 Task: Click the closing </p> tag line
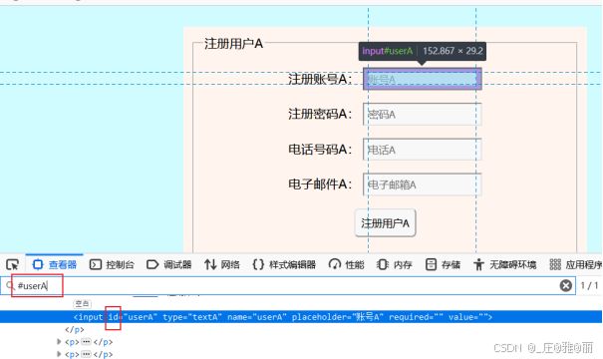pyautogui.click(x=75, y=330)
